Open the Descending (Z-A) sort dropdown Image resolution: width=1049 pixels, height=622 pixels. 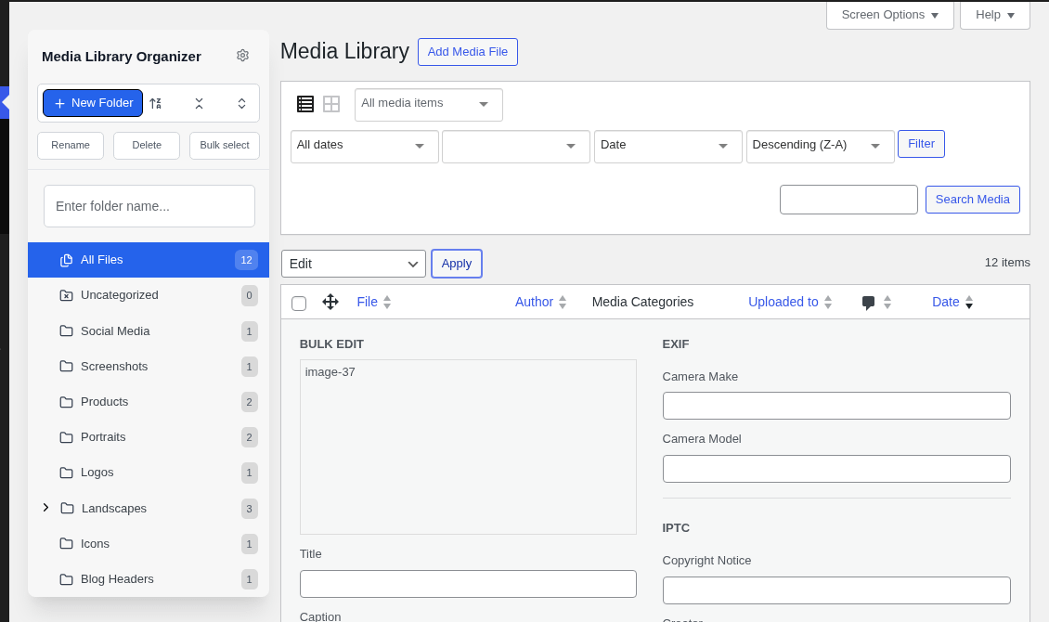click(820, 146)
